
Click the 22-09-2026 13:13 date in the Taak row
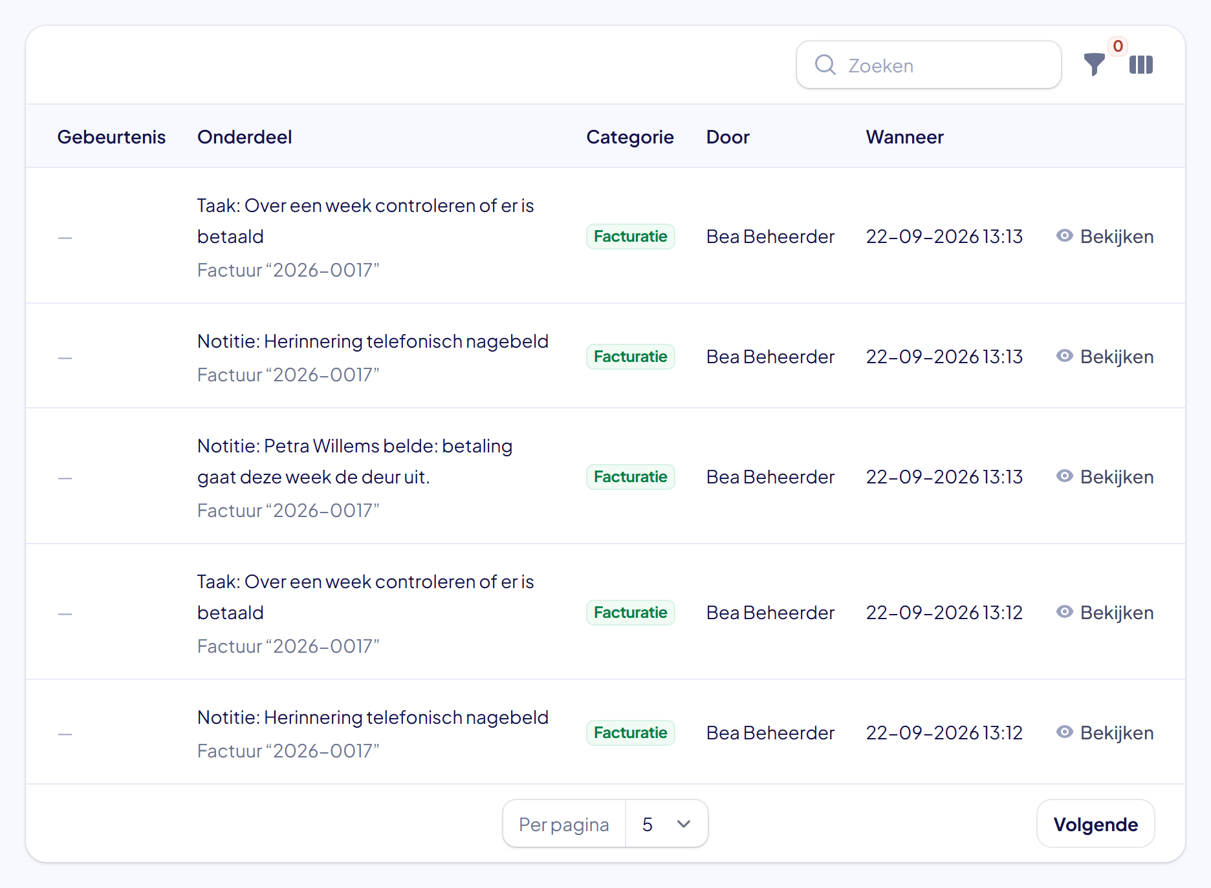(944, 237)
